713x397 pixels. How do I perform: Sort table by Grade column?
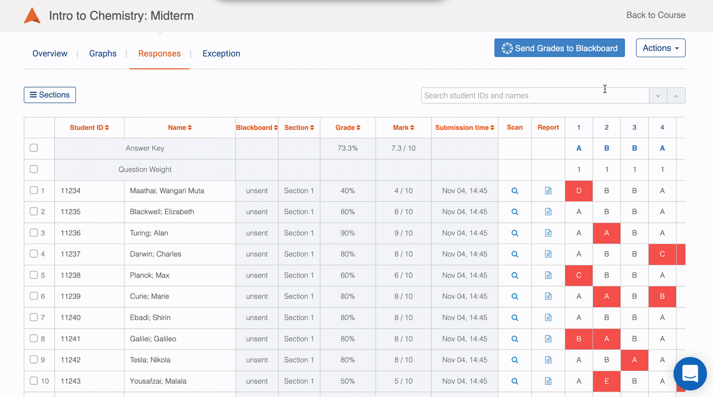coord(348,128)
